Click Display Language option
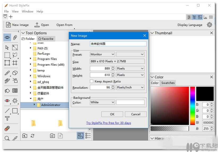This screenshot has height=152, width=218. tap(190, 25)
